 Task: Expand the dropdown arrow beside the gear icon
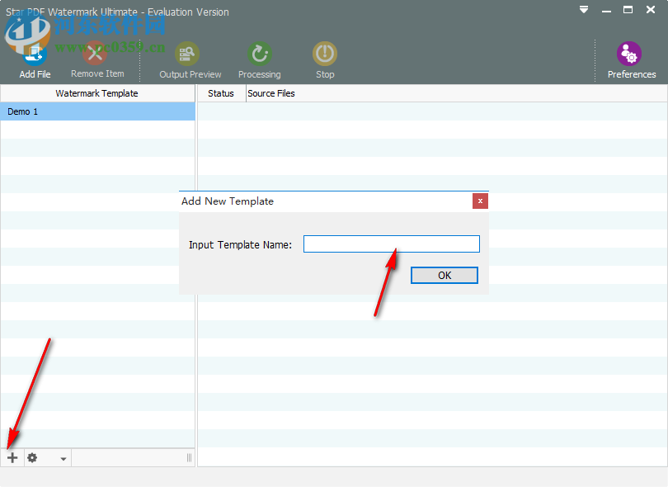pyautogui.click(x=64, y=459)
